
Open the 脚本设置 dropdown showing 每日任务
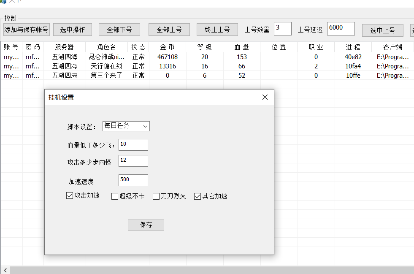pos(126,126)
